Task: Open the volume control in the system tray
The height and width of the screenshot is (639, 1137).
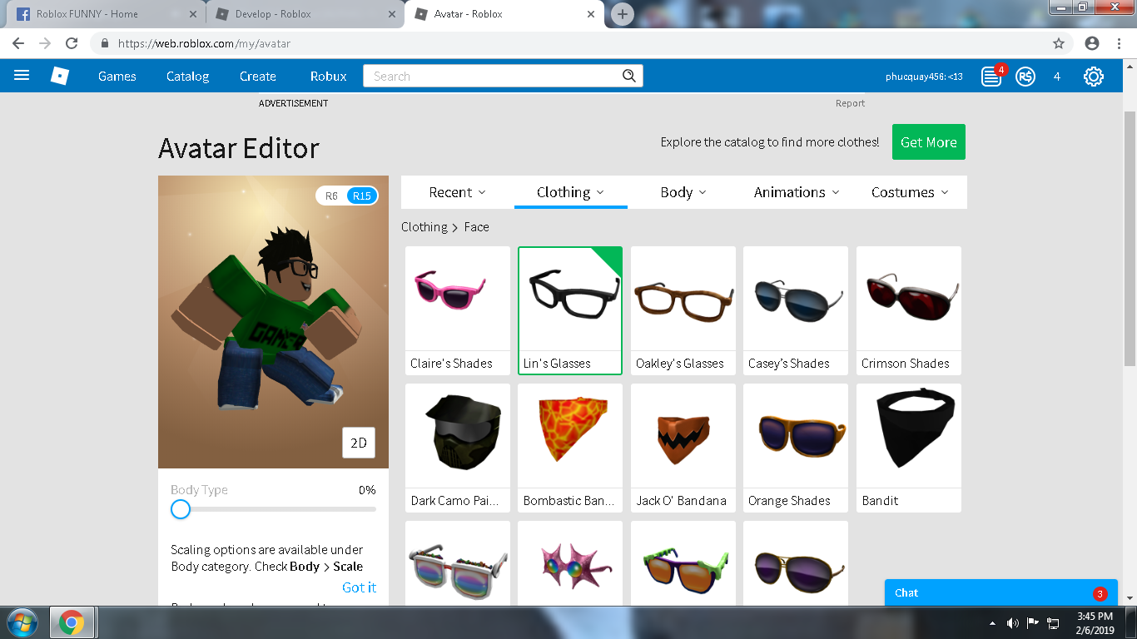Action: [1013, 623]
